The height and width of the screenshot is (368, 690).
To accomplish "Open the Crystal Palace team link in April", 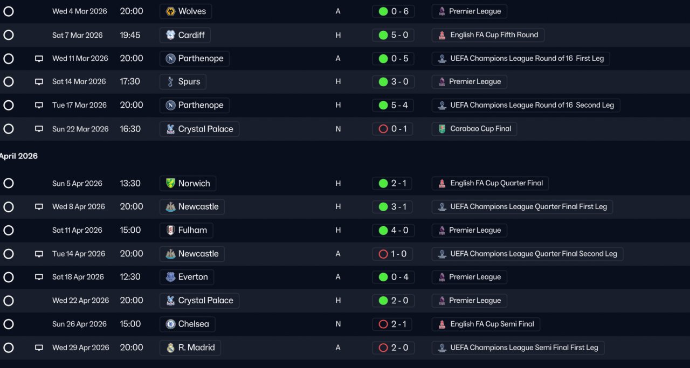I will coord(199,301).
